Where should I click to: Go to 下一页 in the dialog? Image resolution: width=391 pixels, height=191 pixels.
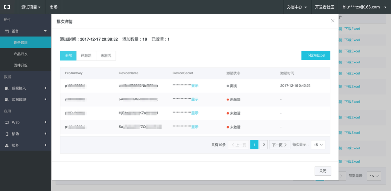[279, 145]
